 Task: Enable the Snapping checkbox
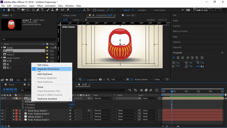point(94,10)
